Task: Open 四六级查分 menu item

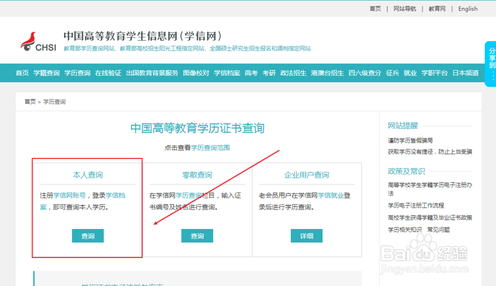Action: point(365,73)
